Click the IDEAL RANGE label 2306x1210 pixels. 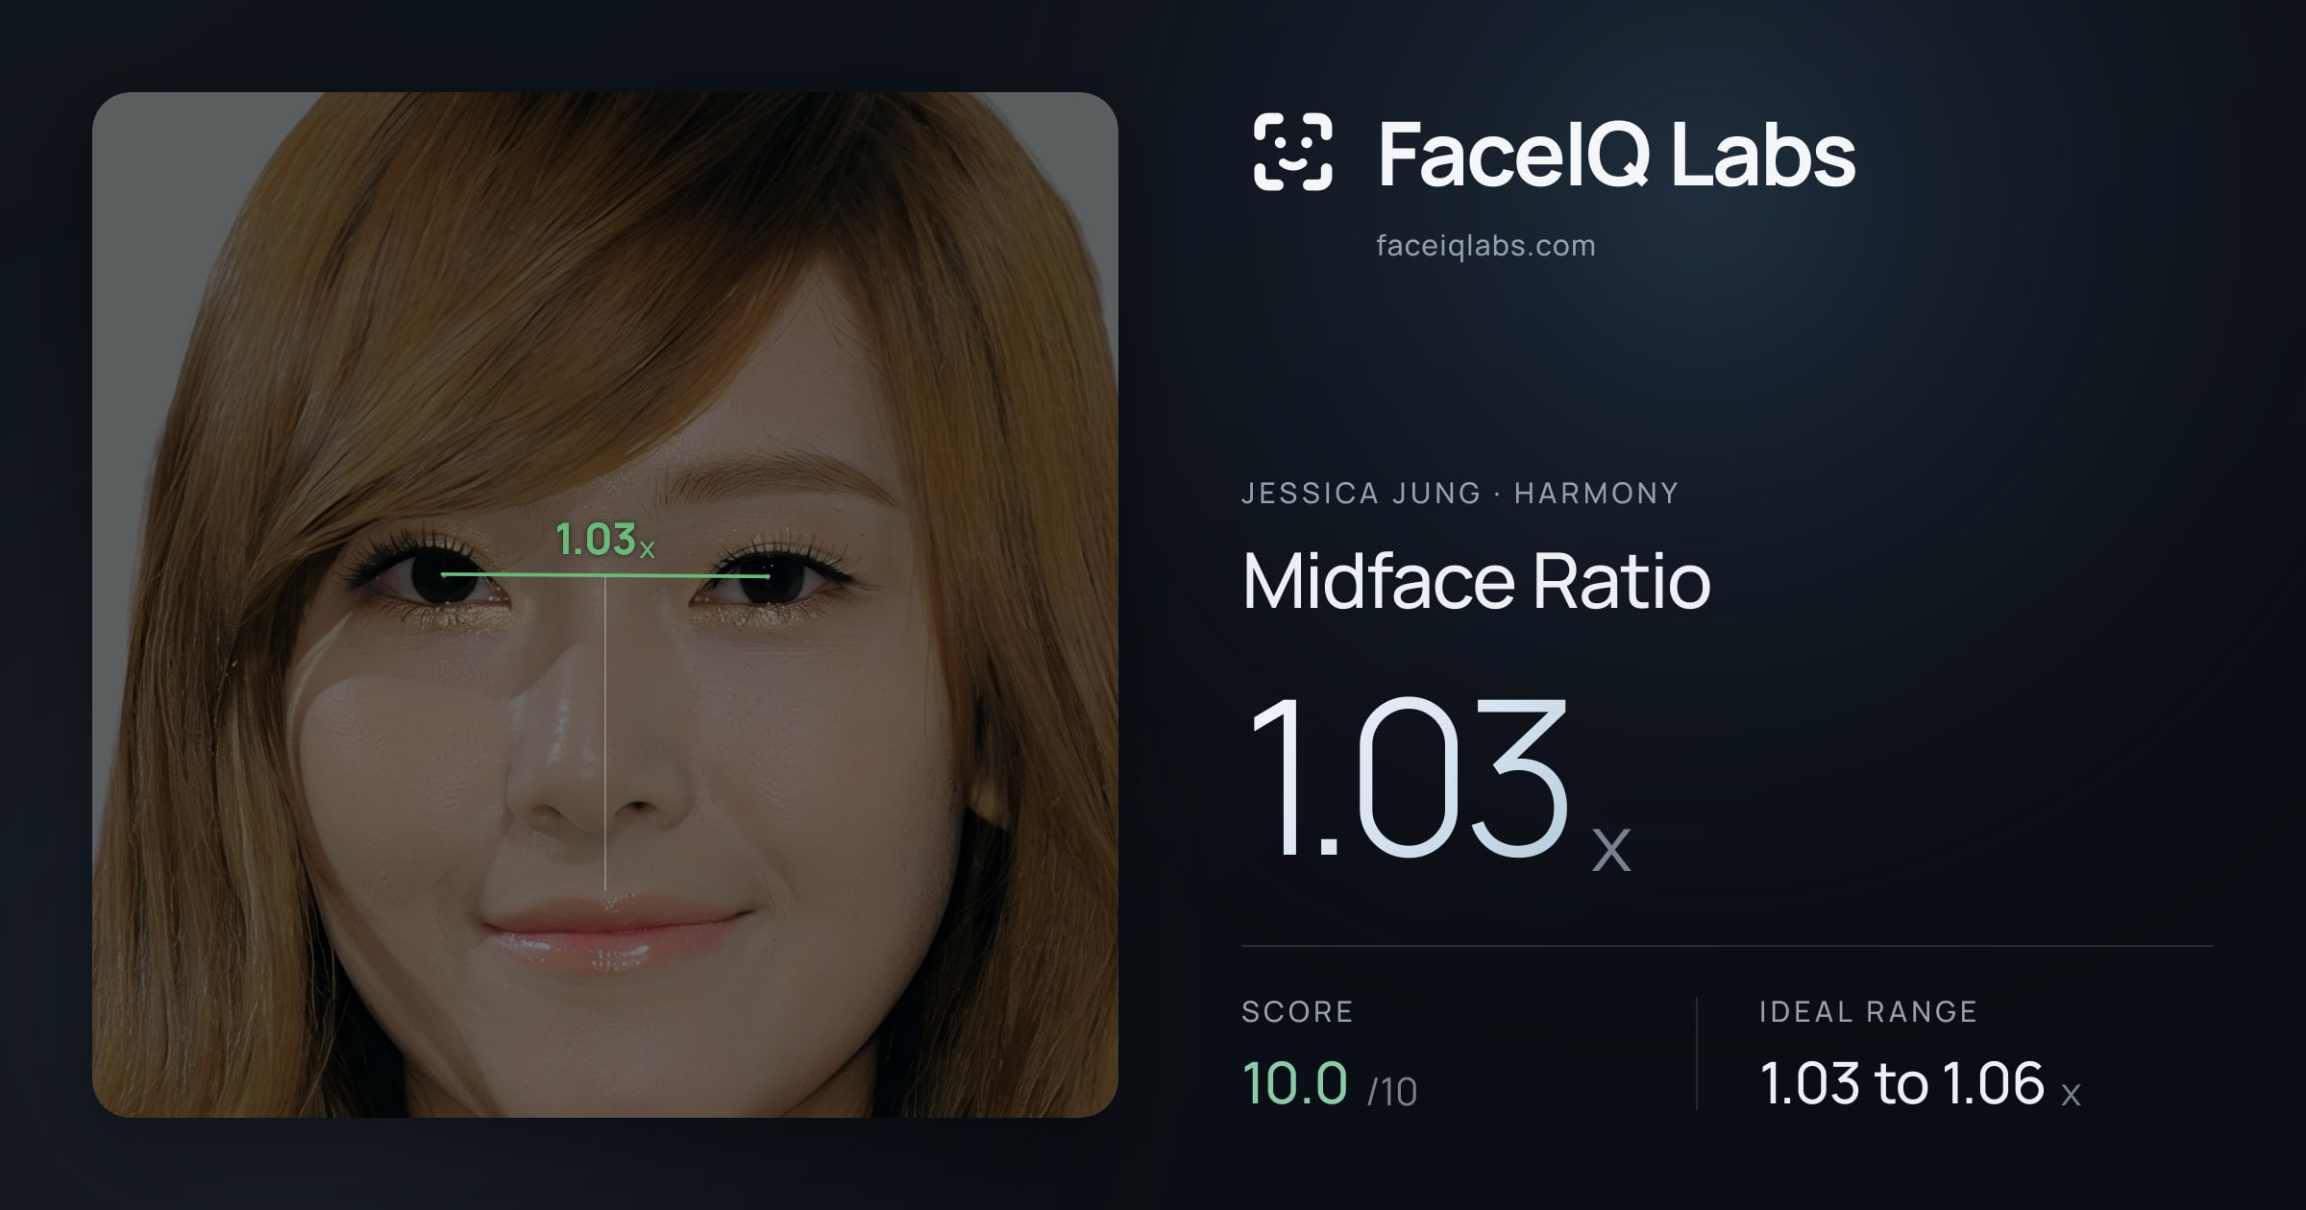point(1868,1012)
